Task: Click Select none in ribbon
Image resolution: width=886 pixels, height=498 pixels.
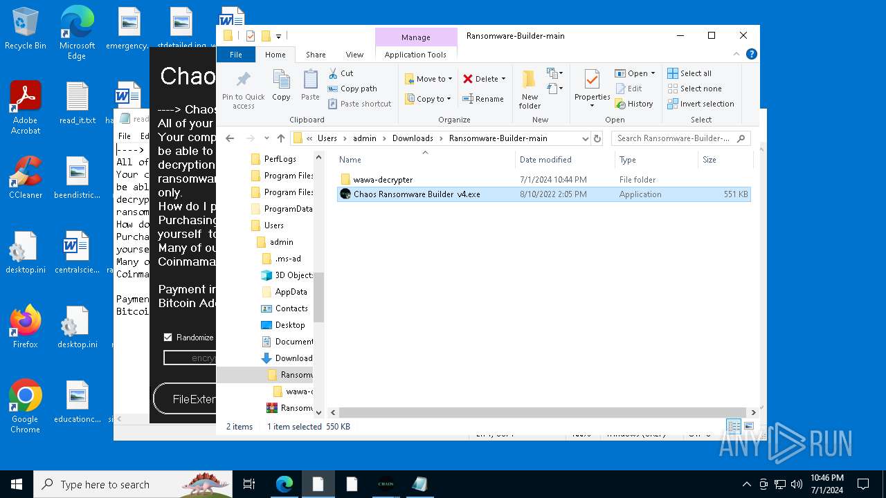Action: [694, 89]
